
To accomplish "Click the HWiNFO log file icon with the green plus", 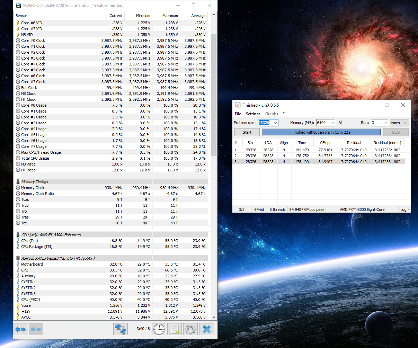I will [175, 329].
